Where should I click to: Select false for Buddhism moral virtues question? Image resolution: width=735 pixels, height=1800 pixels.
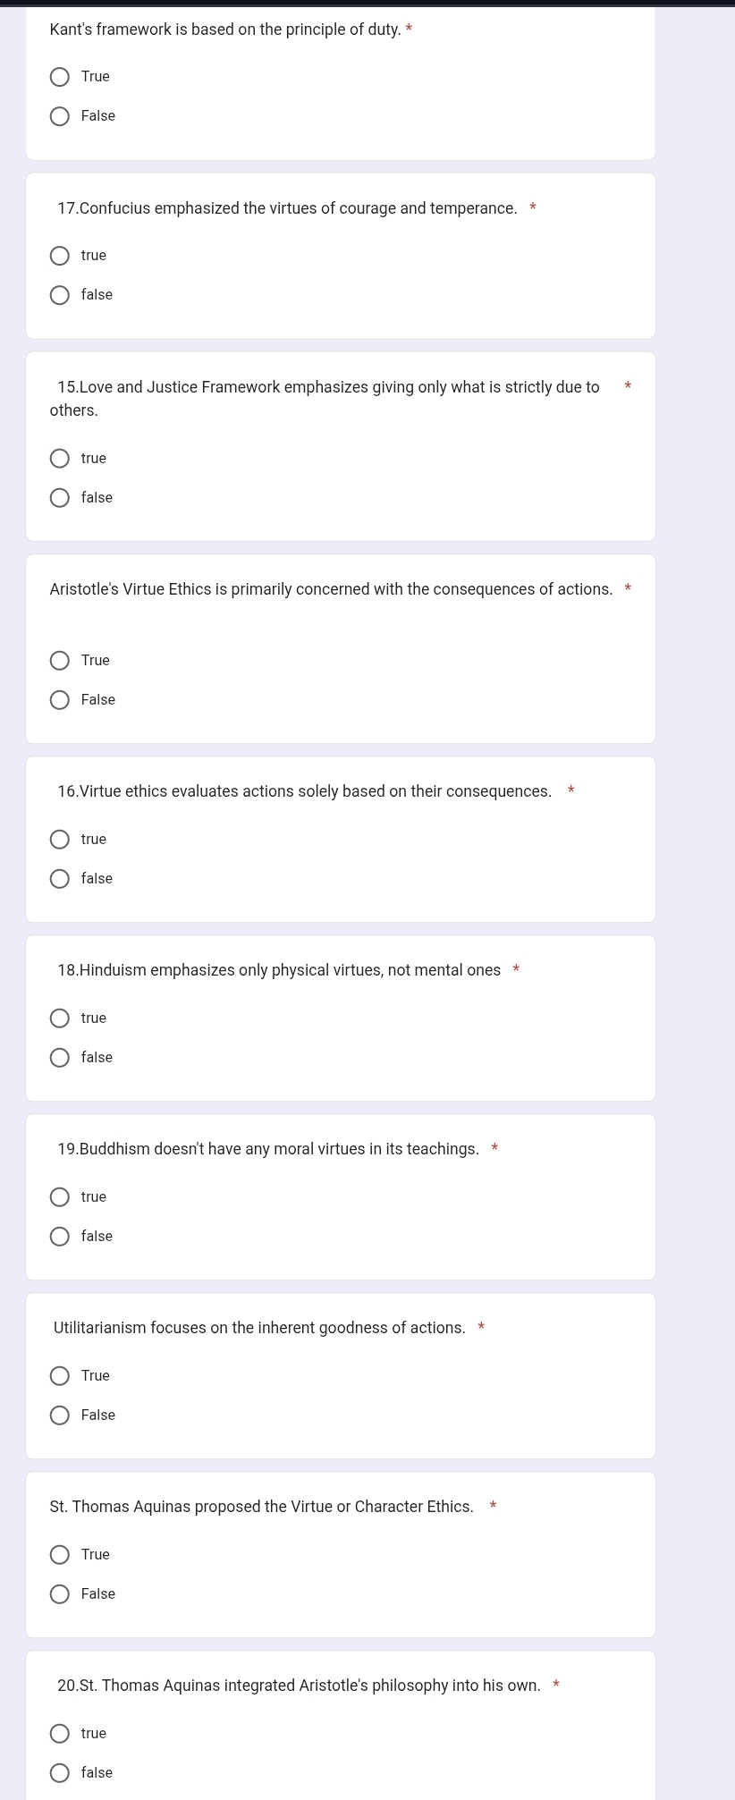(x=60, y=1237)
